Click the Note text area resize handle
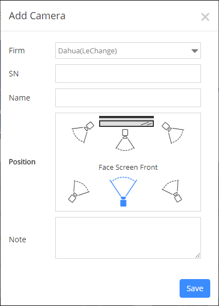The width and height of the screenshot is (219, 306). click(x=198, y=255)
